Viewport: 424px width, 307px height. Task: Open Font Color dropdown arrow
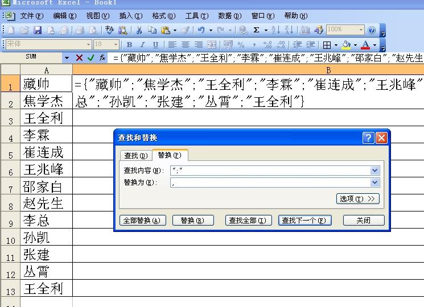coord(375,45)
